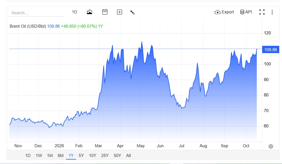Click the fullscreen expand icon
This screenshot has height=164, width=282.
pyautogui.click(x=262, y=12)
